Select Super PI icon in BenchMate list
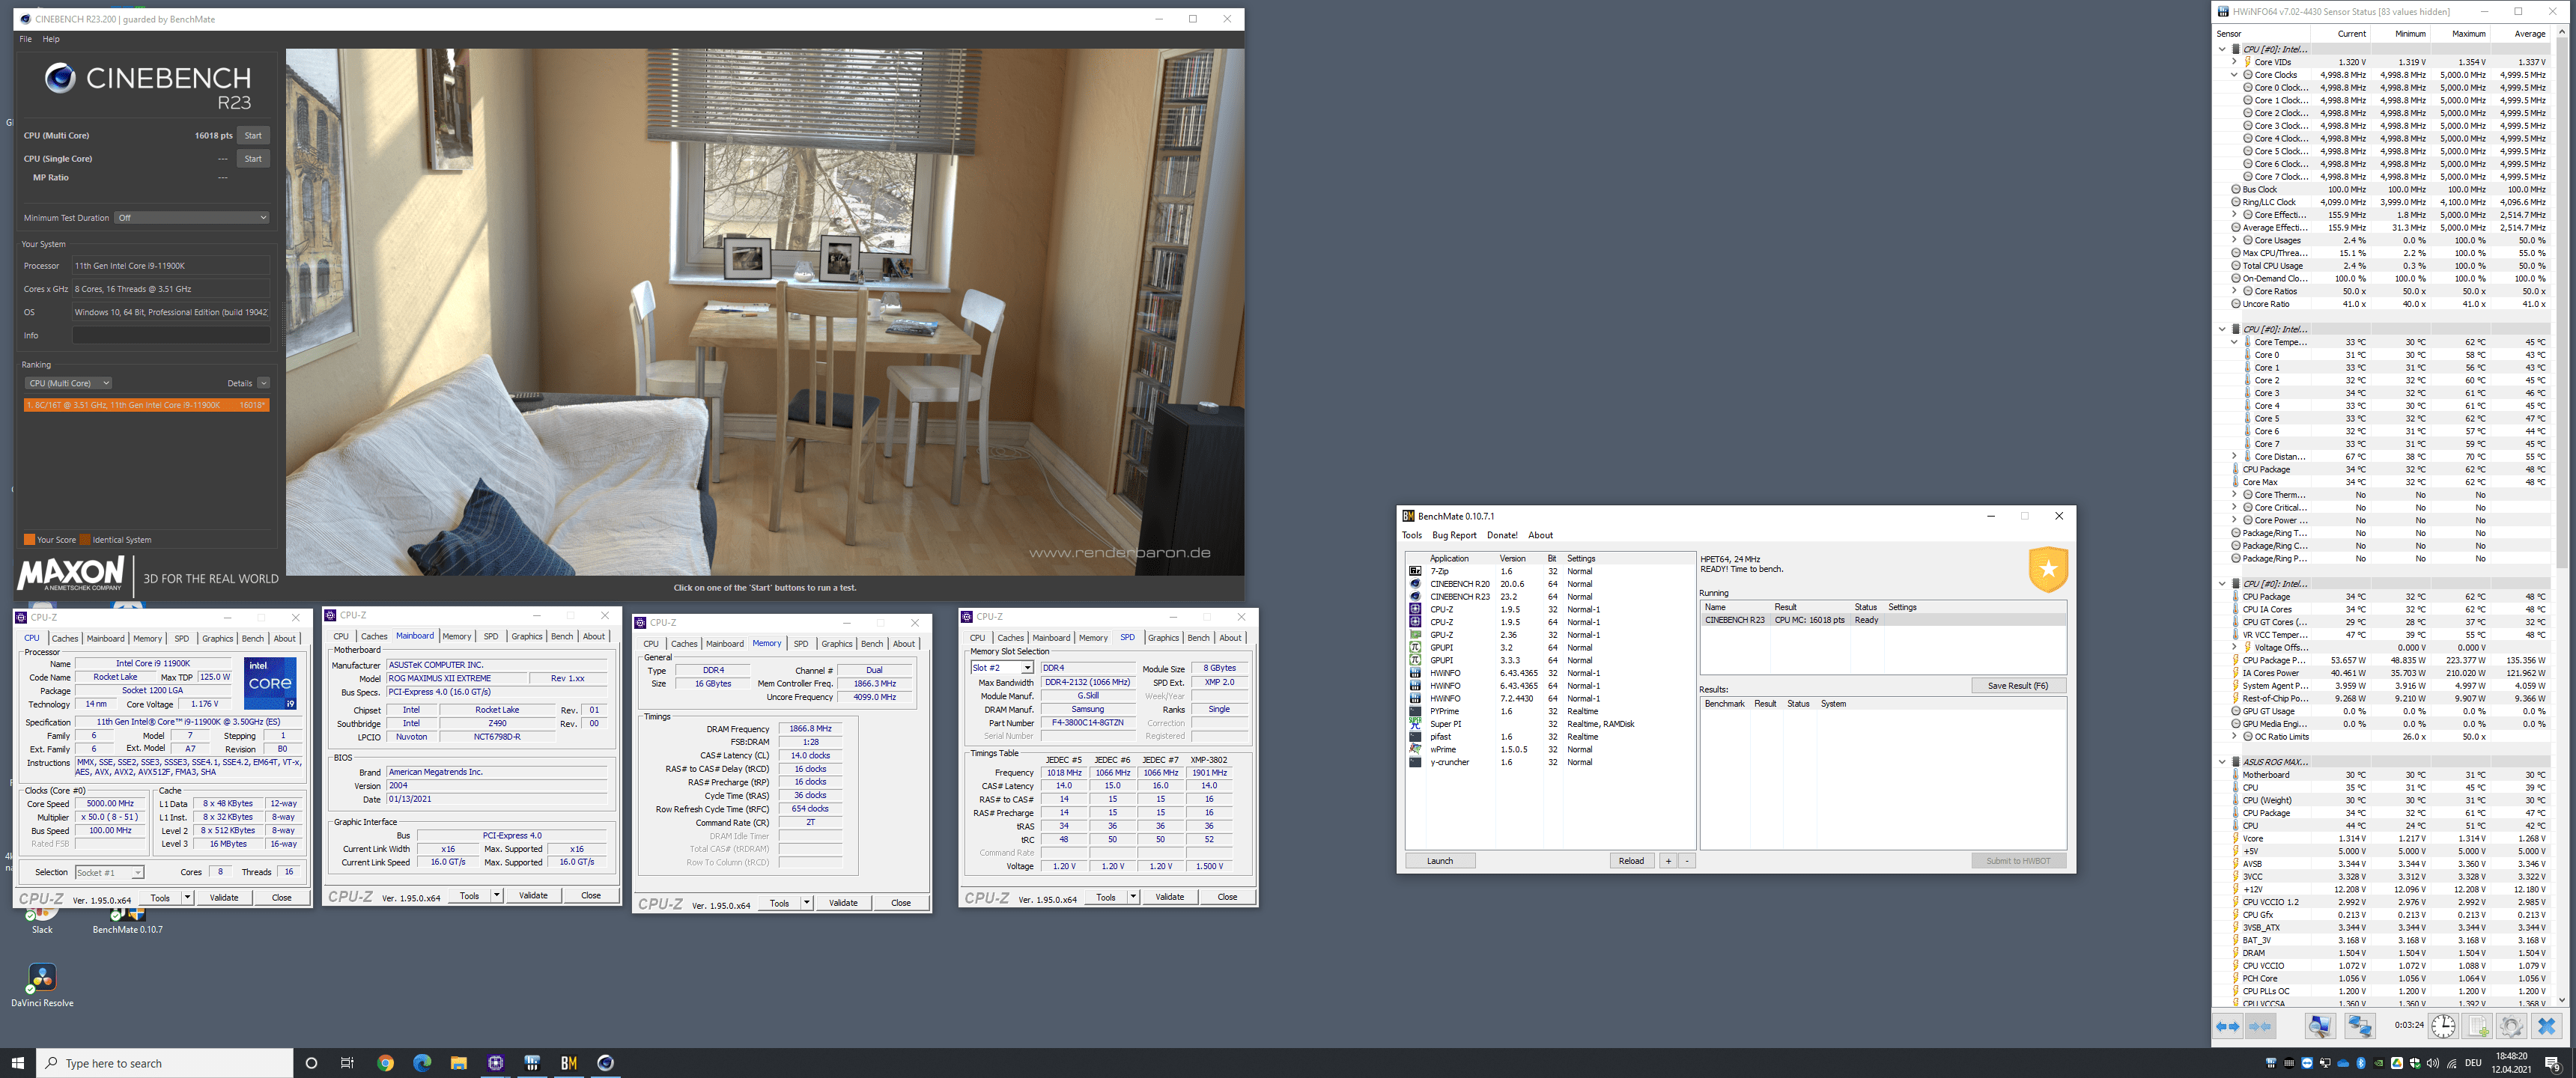2576x1078 pixels. click(x=1415, y=724)
